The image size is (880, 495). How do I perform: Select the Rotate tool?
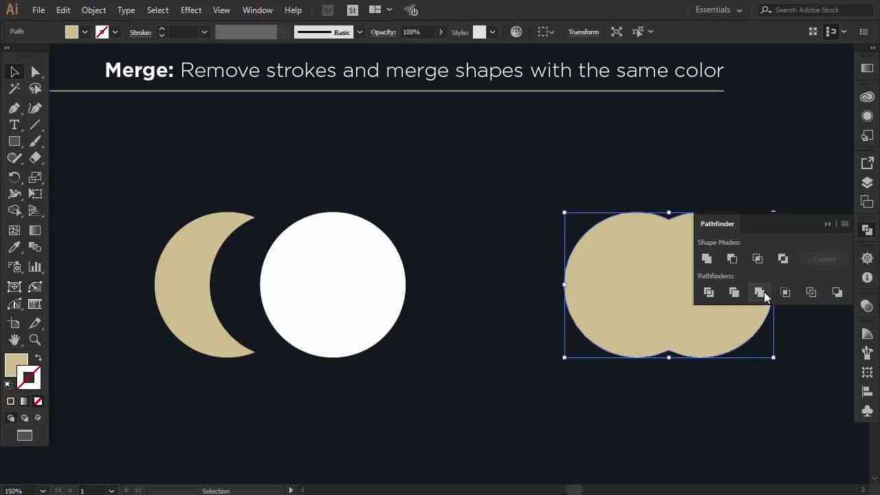(14, 177)
